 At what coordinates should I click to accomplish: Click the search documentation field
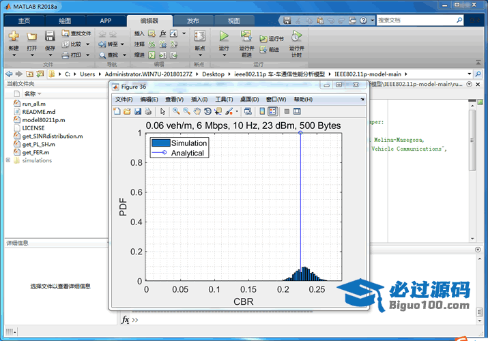416,20
